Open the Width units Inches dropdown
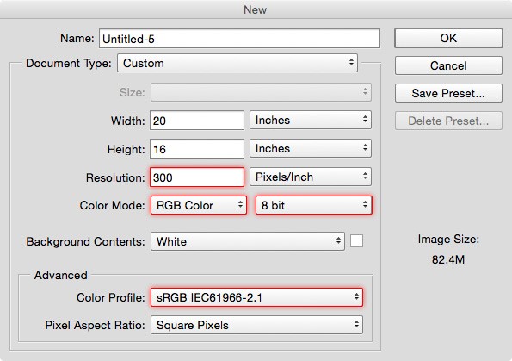The height and width of the screenshot is (361, 512). (x=311, y=120)
